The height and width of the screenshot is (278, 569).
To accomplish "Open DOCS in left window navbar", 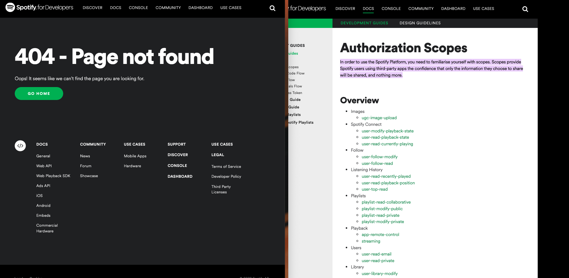I will [x=116, y=8].
